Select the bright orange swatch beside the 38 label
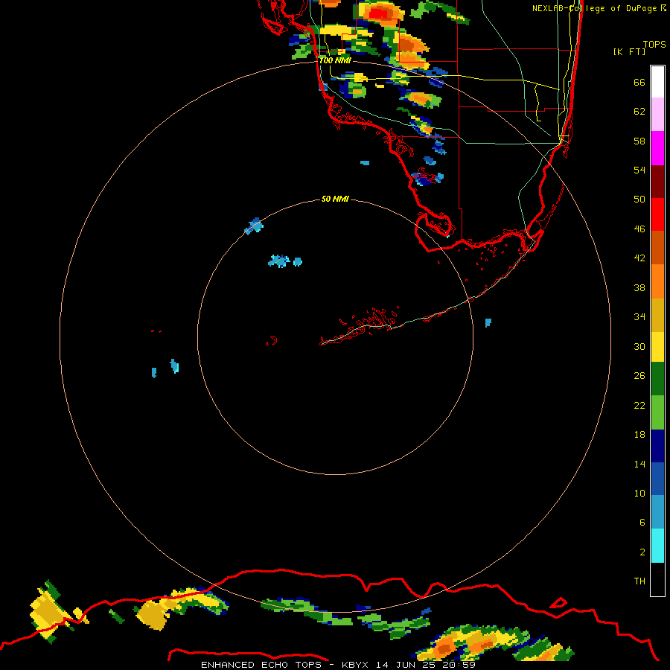Screen dimensions: 670x670 click(x=657, y=281)
